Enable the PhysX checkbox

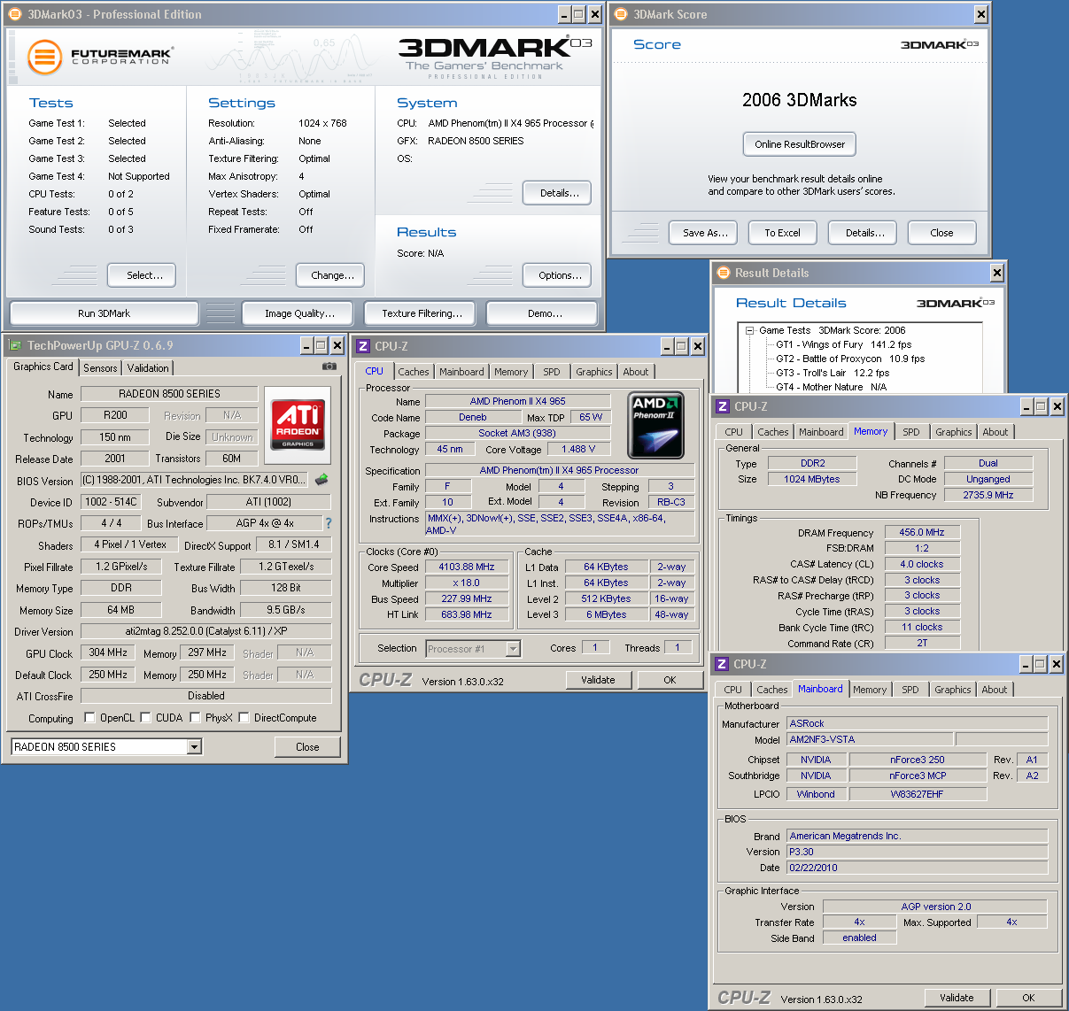click(x=195, y=718)
